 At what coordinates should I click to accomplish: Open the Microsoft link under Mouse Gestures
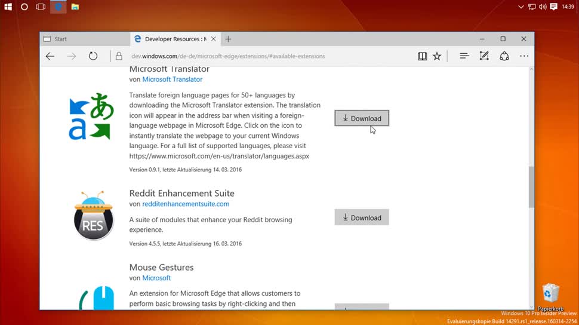pos(156,278)
